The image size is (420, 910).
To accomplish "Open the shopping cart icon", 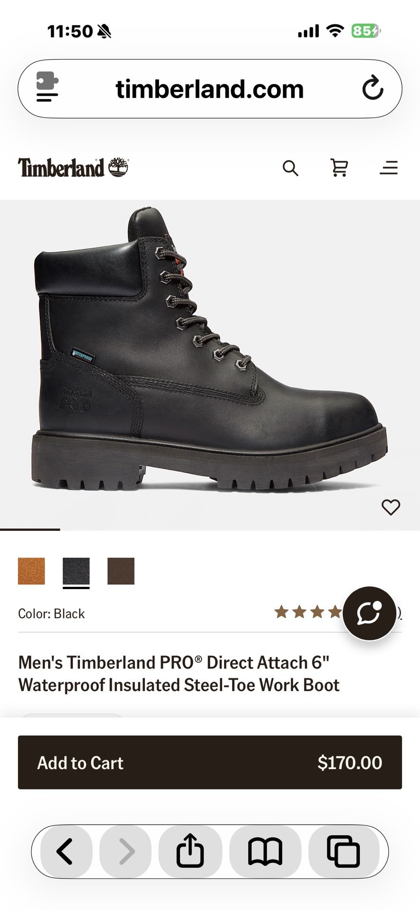I will tap(340, 168).
